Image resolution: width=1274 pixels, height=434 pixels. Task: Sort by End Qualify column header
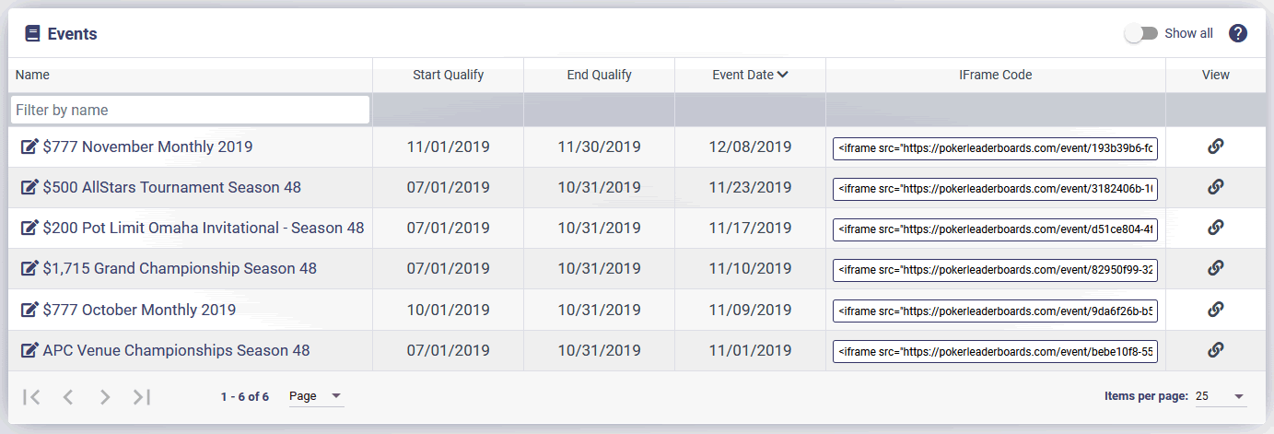click(599, 76)
